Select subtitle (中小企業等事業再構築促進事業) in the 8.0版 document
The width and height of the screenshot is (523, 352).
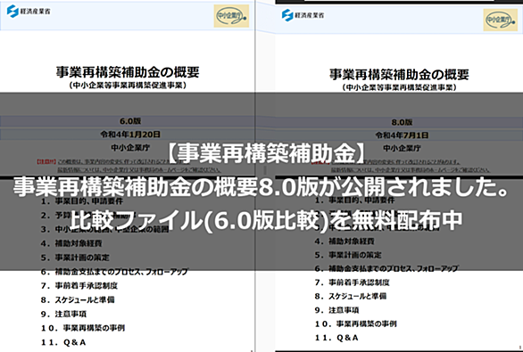pos(399,87)
